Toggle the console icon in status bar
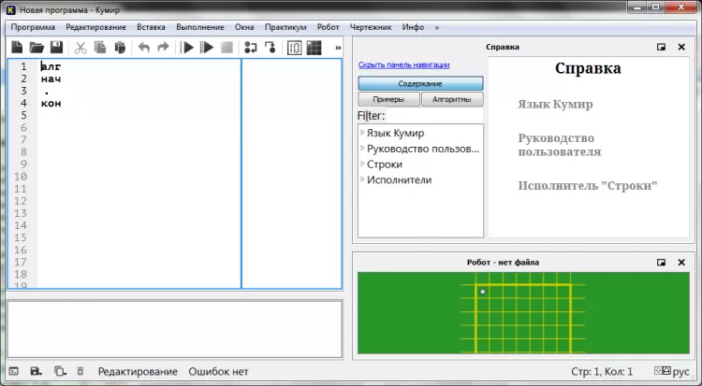Screen dimensions: 702x386 point(13,371)
